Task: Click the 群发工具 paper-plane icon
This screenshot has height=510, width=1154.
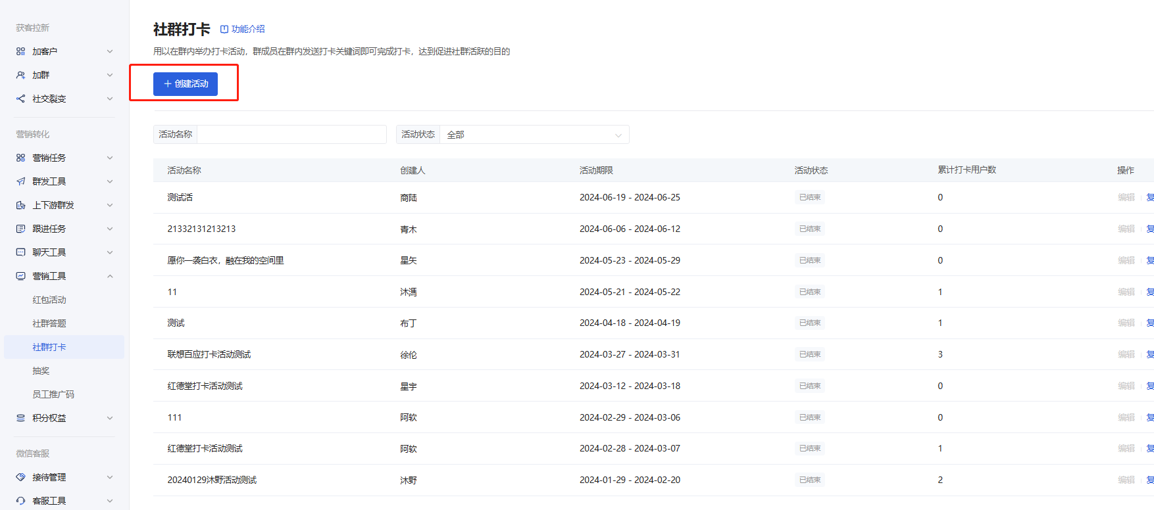Action: (x=20, y=181)
